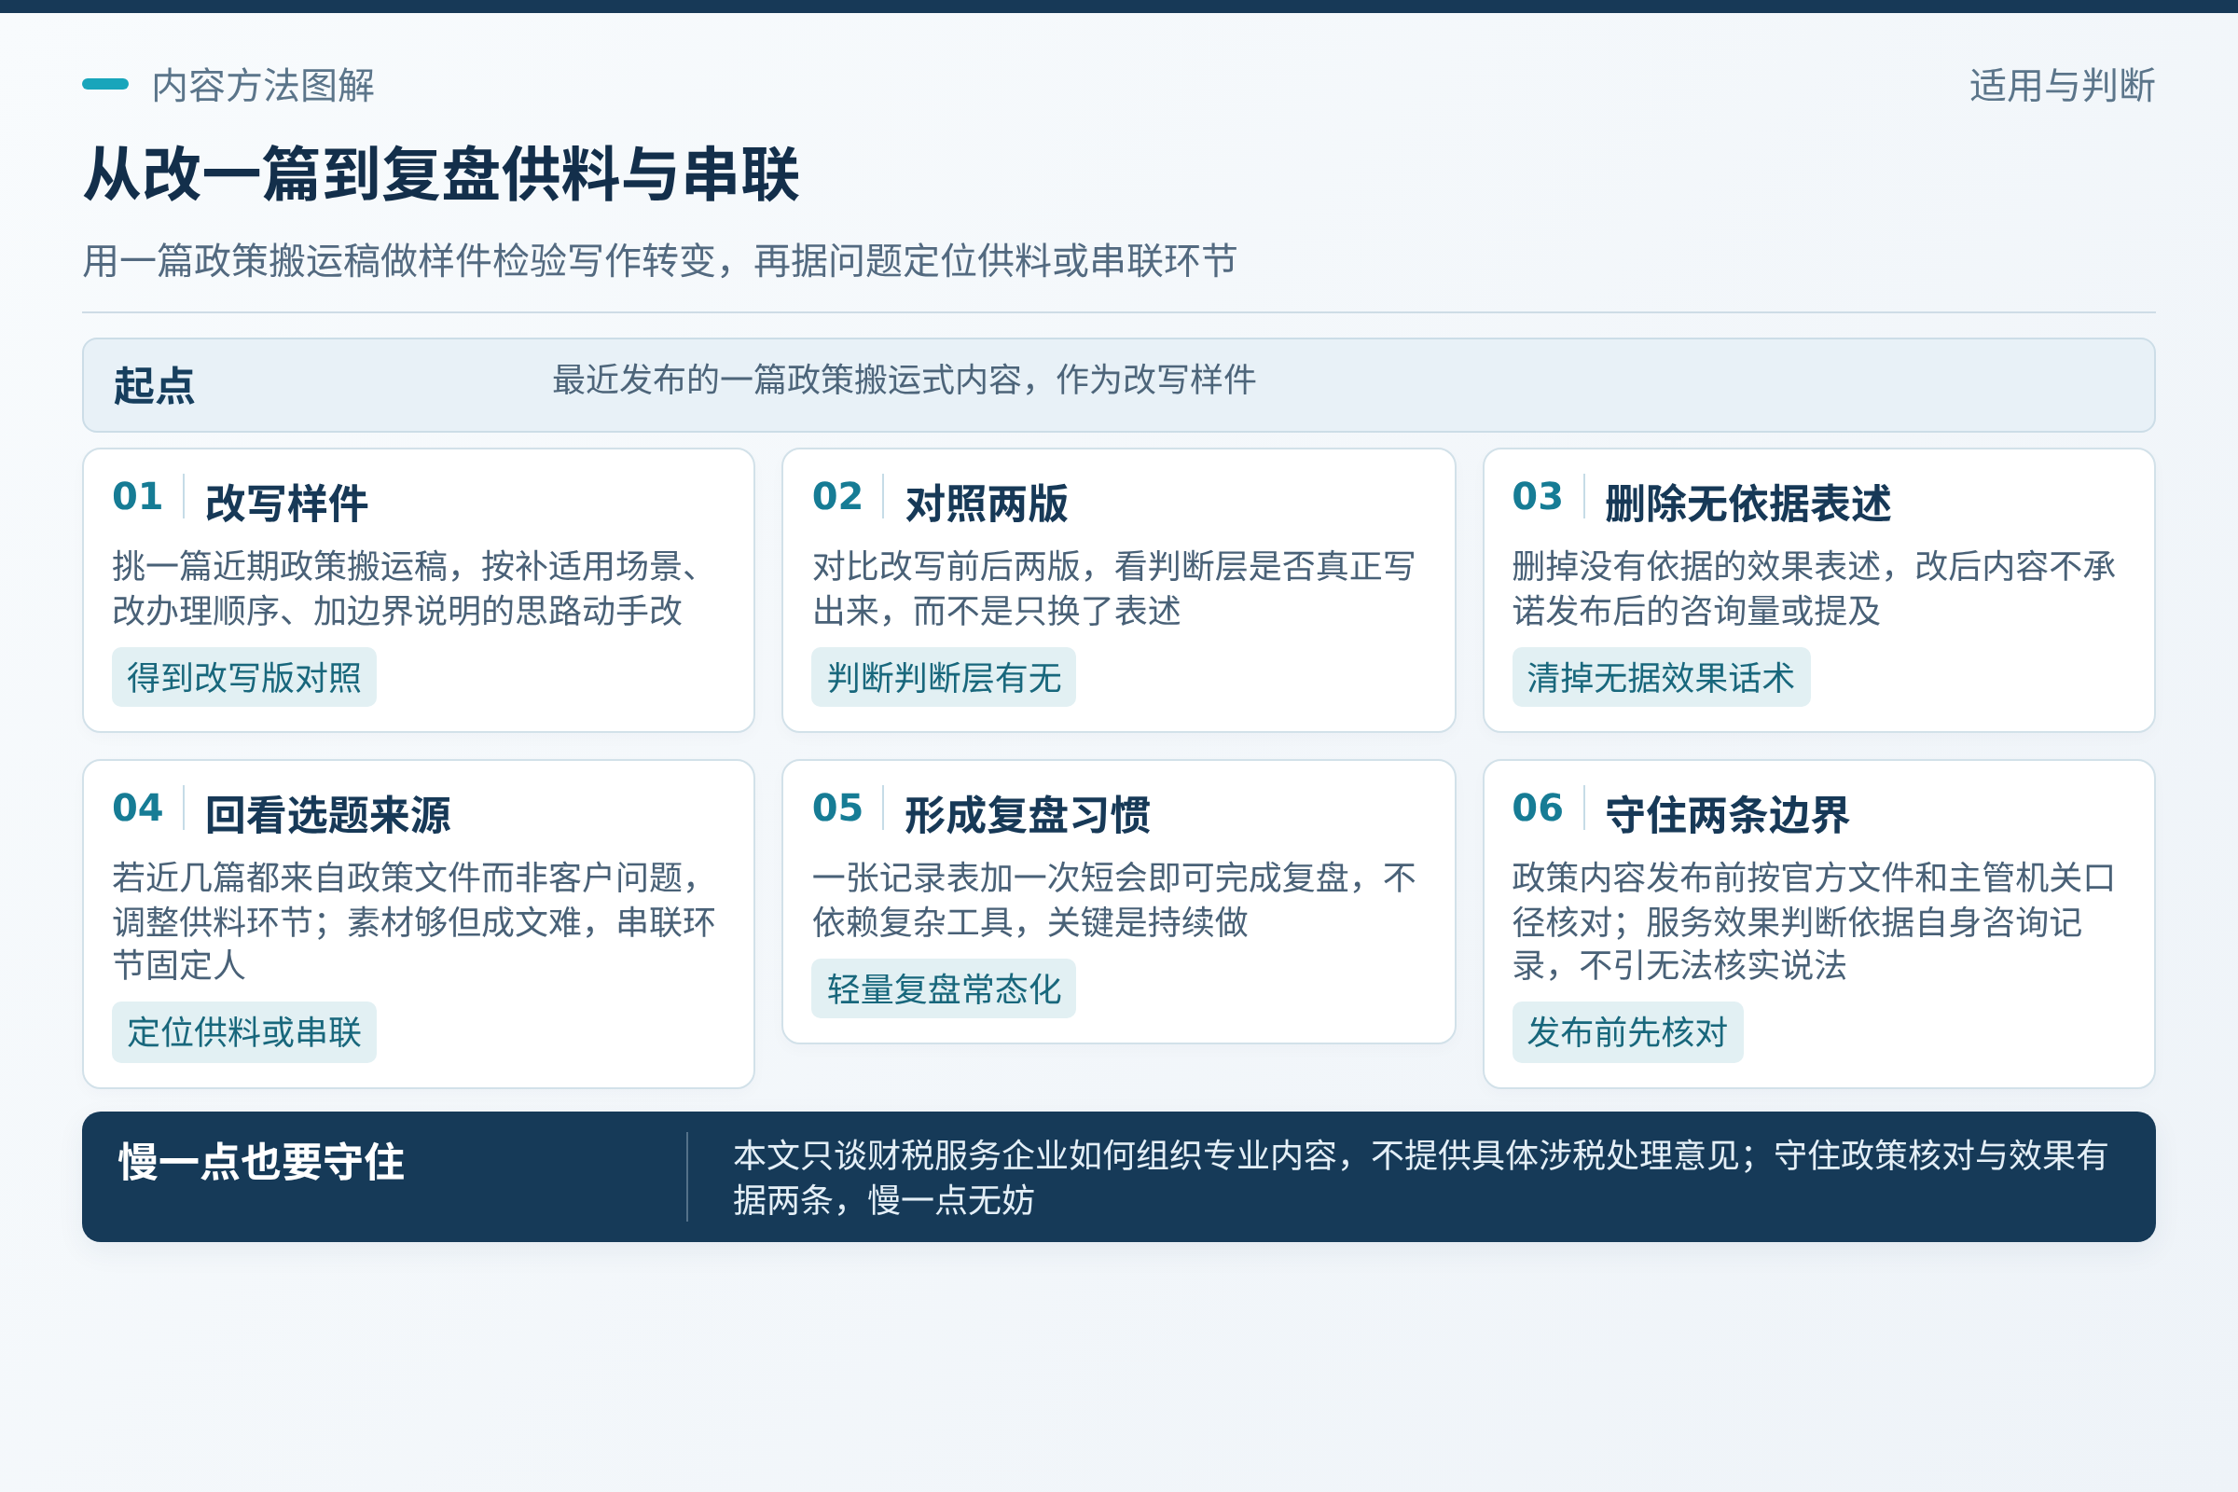Click the tag 定位供料或串联
The height and width of the screenshot is (1492, 2238).
click(x=243, y=1032)
